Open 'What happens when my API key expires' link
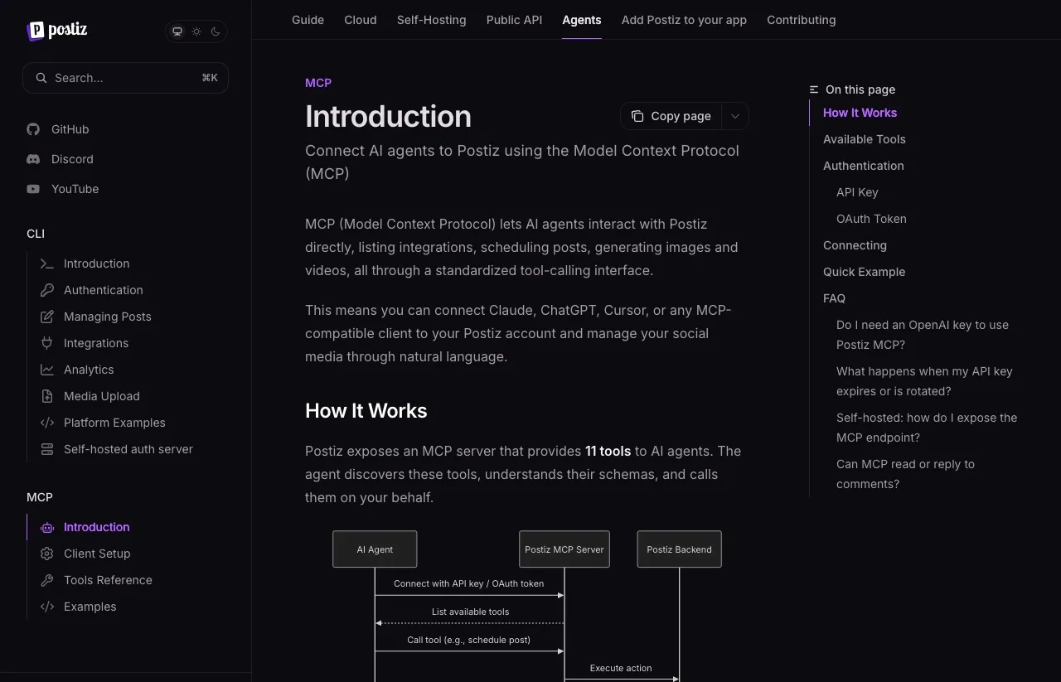 point(924,381)
